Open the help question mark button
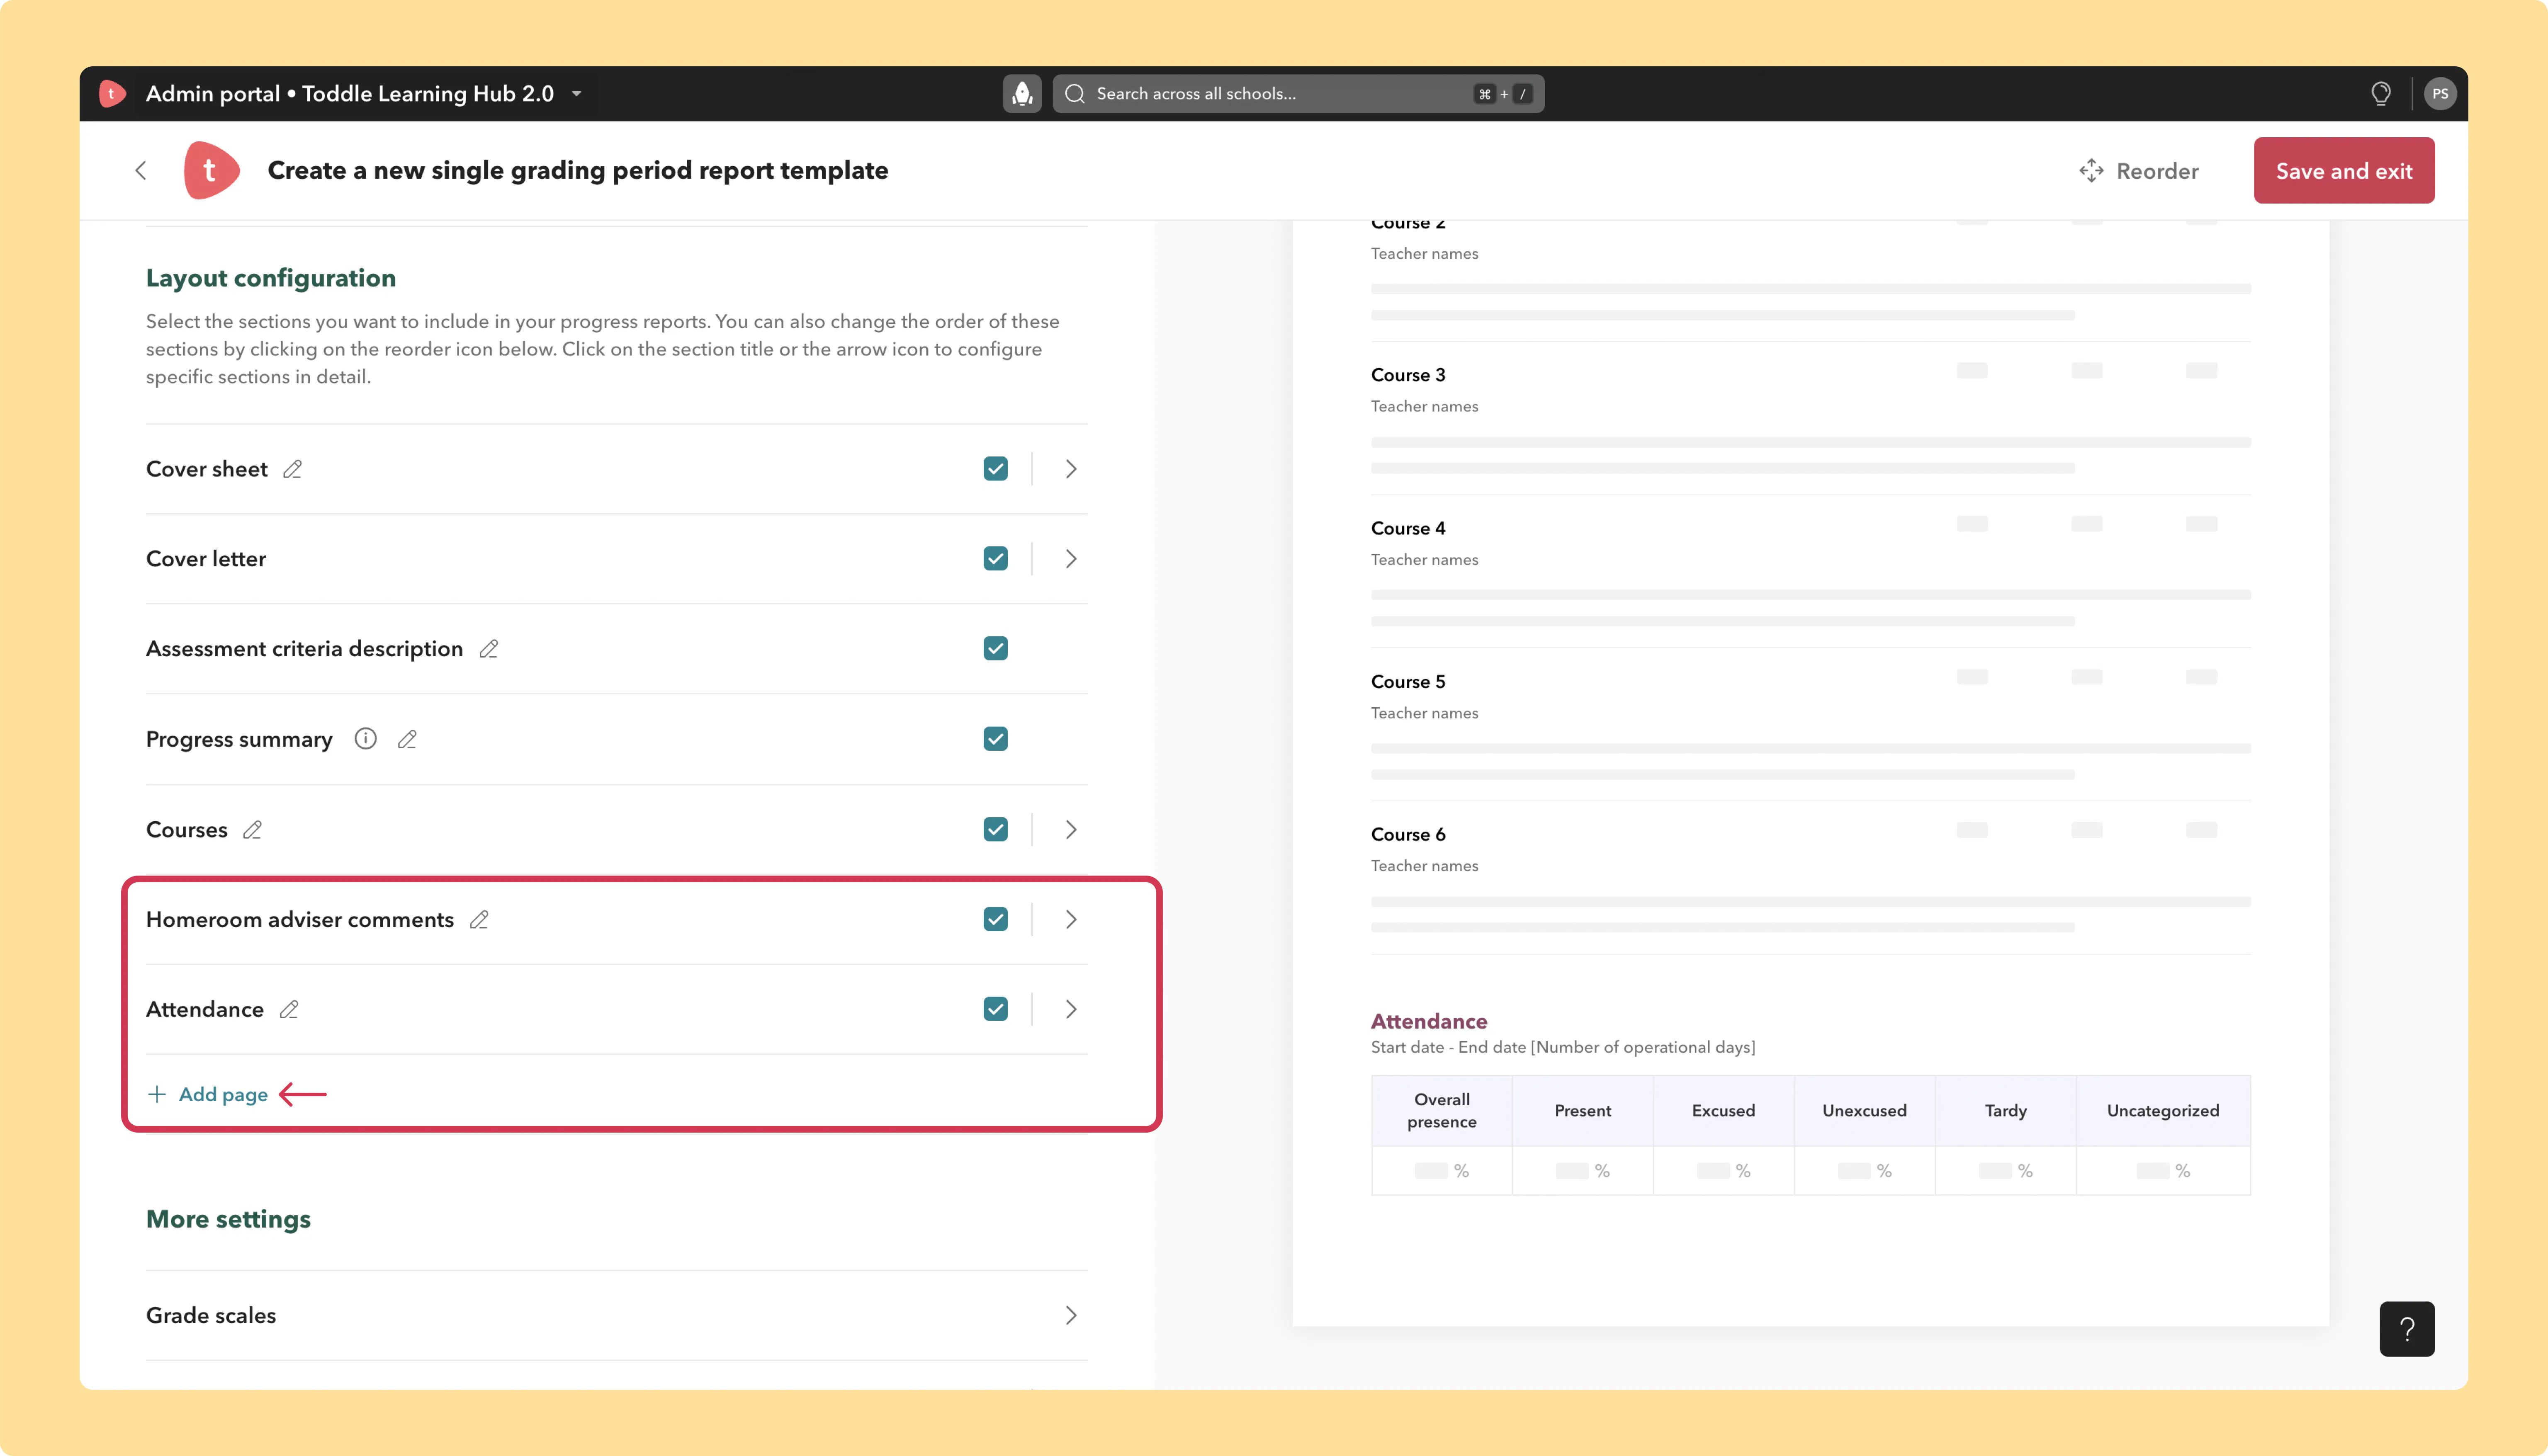 [2407, 1329]
